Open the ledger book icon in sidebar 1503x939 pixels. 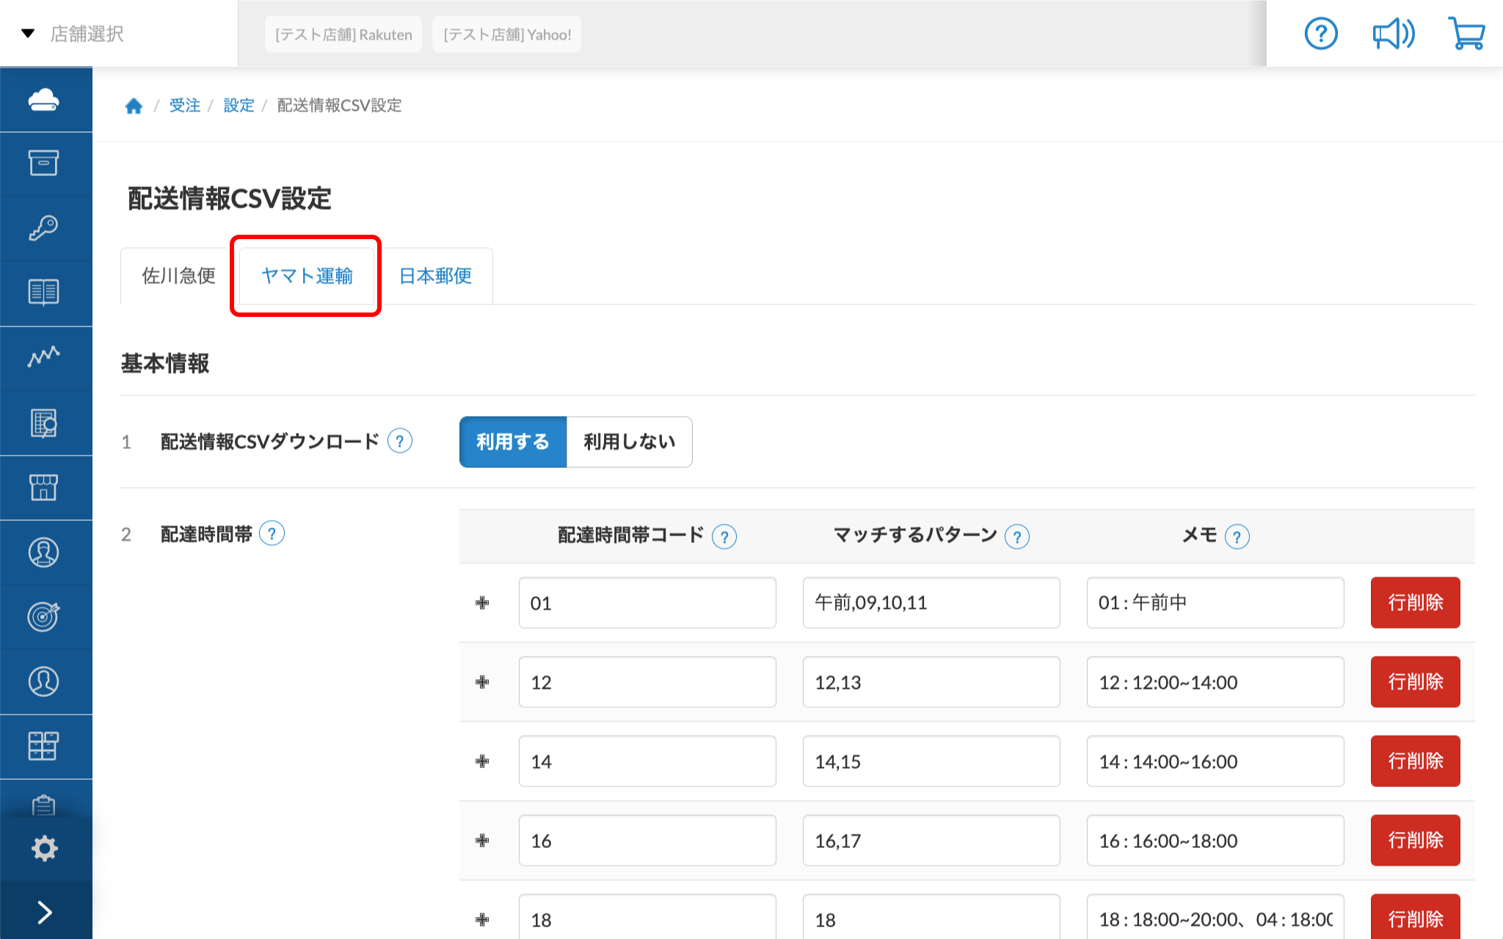pos(46,292)
